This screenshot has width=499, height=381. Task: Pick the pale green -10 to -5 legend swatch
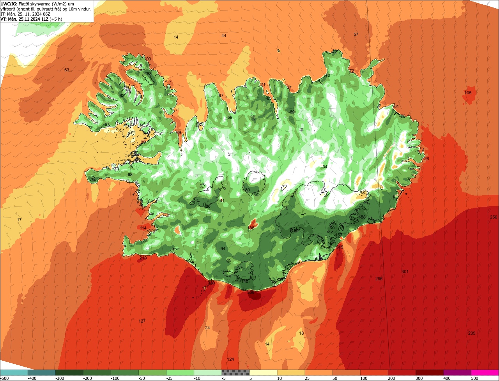point(207,372)
